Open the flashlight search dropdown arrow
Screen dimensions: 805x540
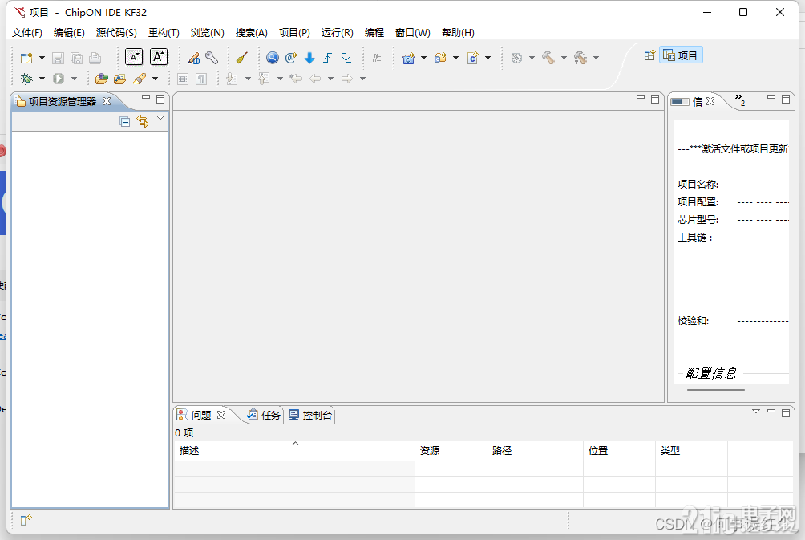tap(155, 79)
